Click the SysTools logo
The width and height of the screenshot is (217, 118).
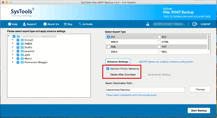pyautogui.click(x=22, y=12)
